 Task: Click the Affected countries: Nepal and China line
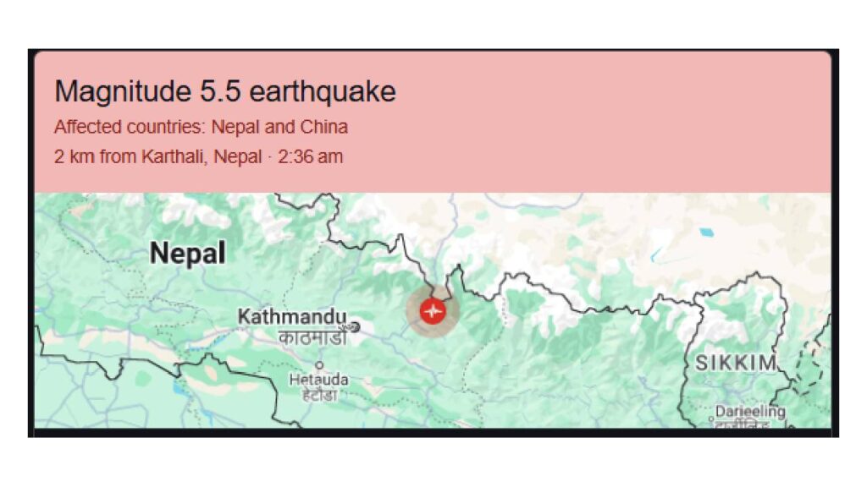click(201, 128)
